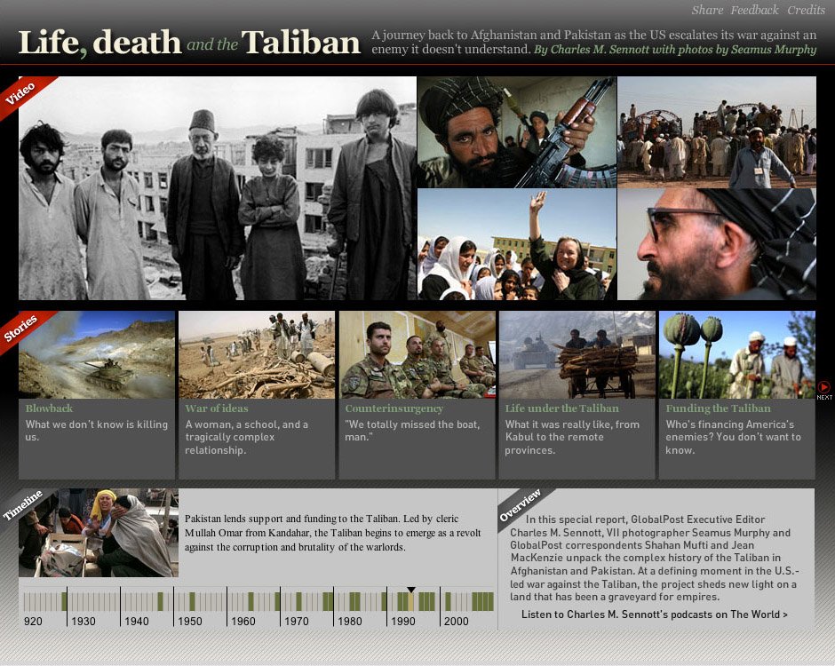Viewport: 835px width, 666px height.
Task: Jump to 1940 on the timeline
Action: pos(137,621)
